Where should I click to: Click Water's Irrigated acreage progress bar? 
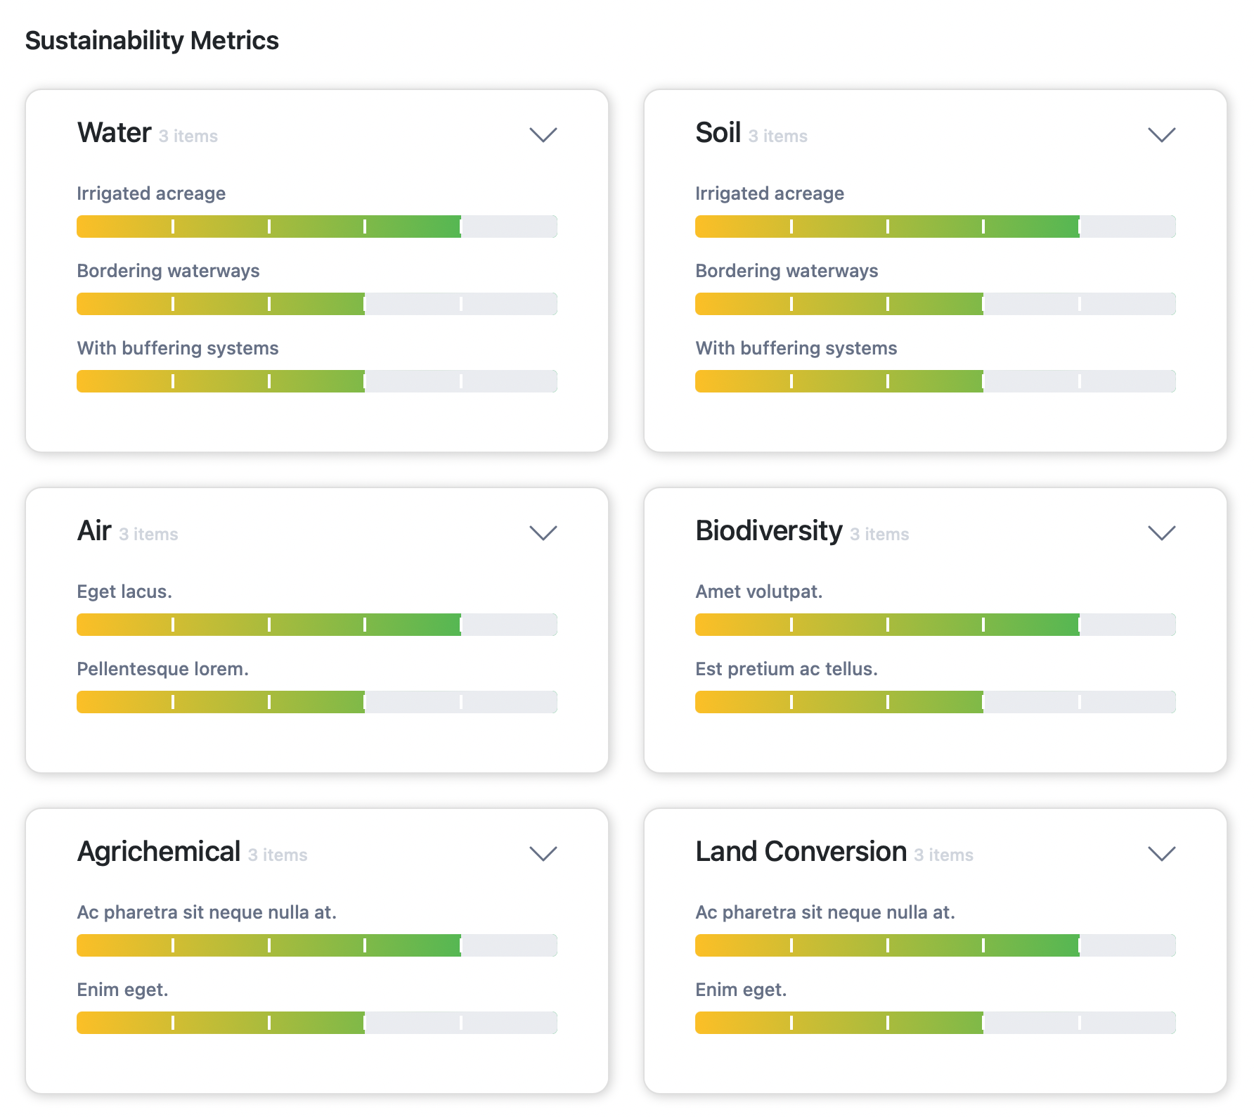[316, 226]
